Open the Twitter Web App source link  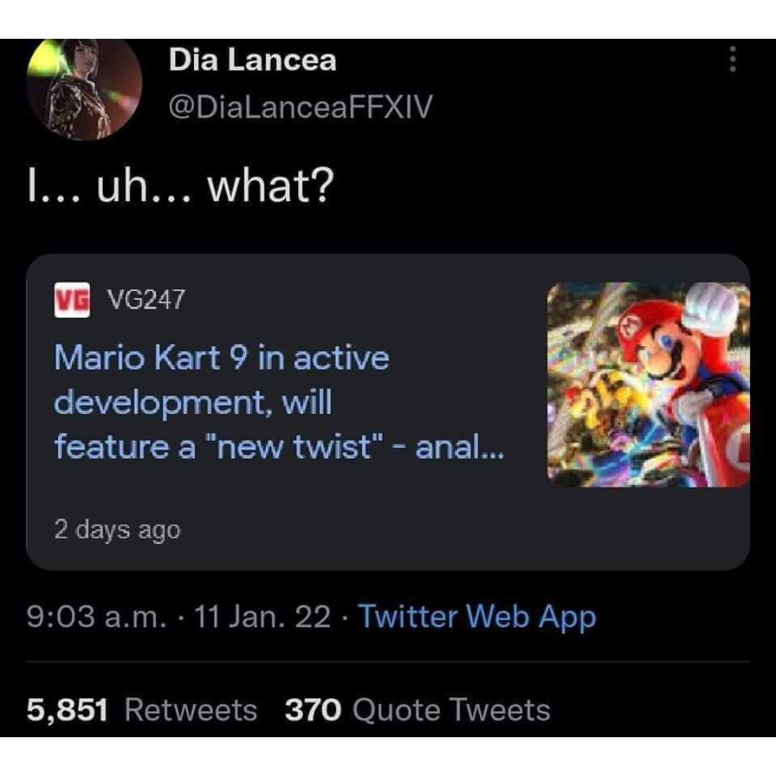coord(476,617)
